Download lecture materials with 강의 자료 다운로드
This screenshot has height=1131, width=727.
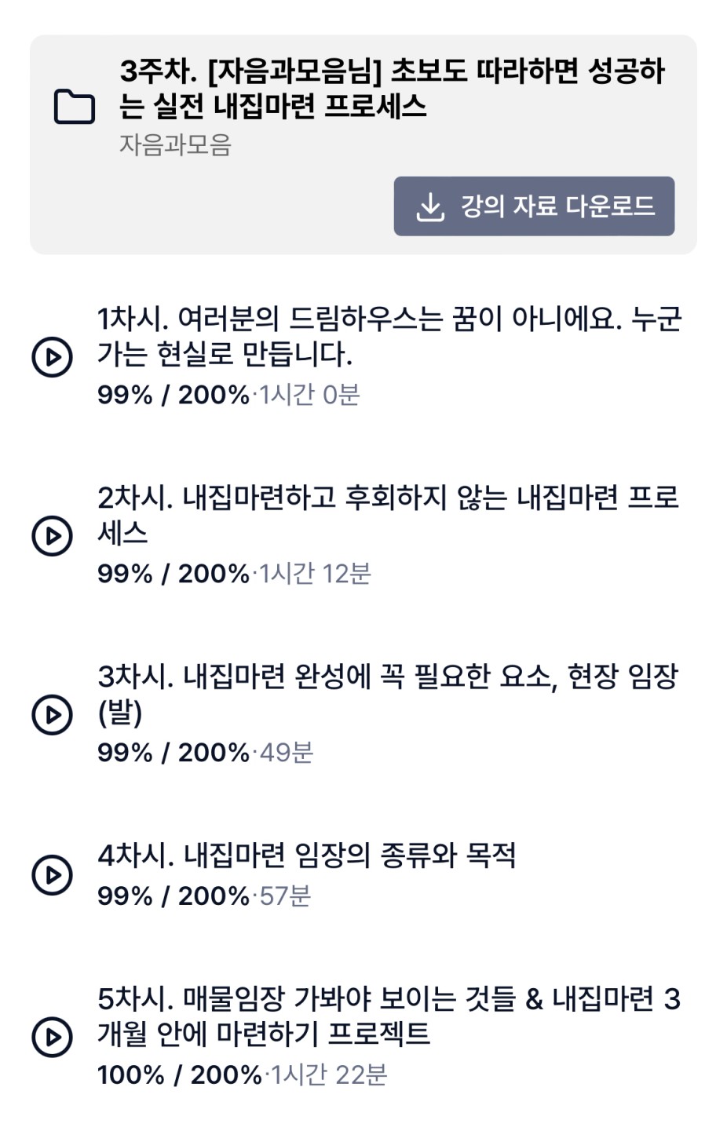534,206
